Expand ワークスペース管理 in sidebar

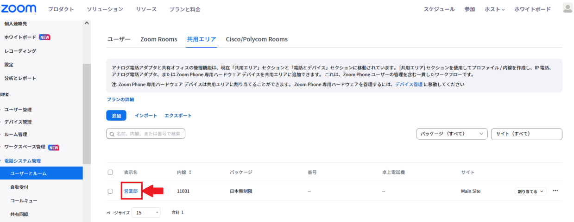tap(25, 147)
